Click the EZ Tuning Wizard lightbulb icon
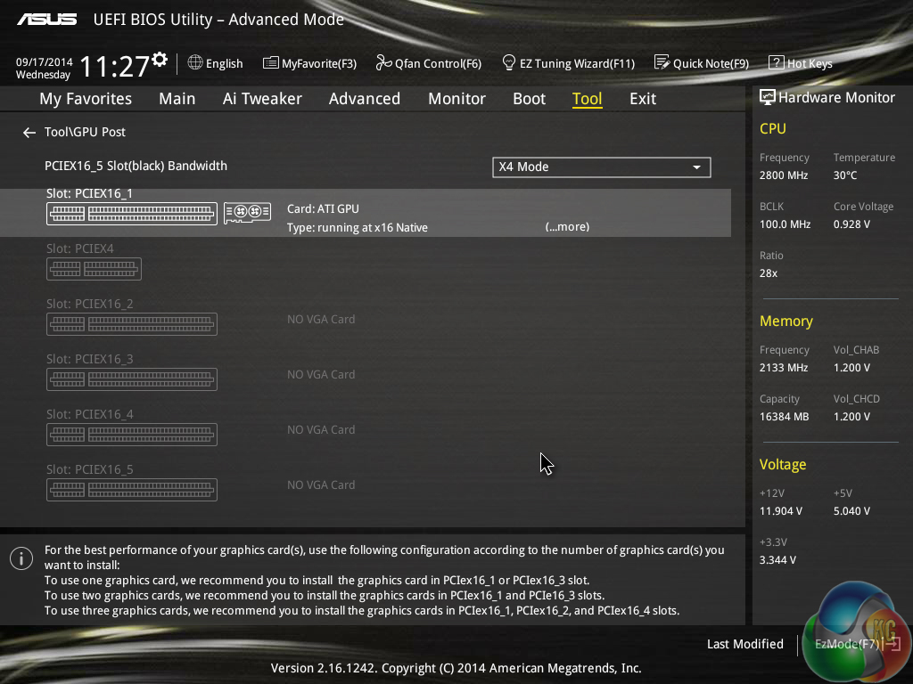This screenshot has width=913, height=684. (508, 62)
